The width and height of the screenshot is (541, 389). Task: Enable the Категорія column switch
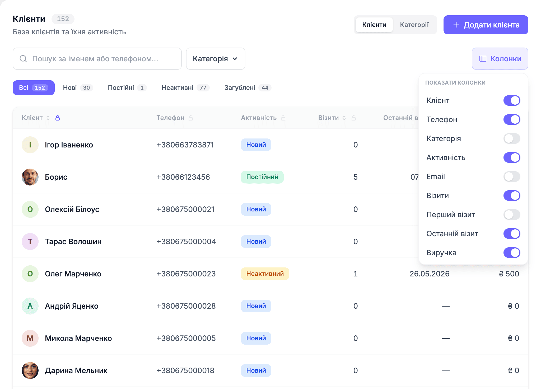(512, 138)
